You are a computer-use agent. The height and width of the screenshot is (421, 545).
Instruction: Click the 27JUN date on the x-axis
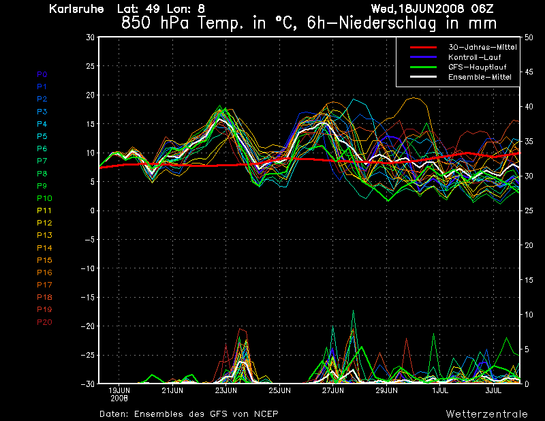[x=333, y=390]
